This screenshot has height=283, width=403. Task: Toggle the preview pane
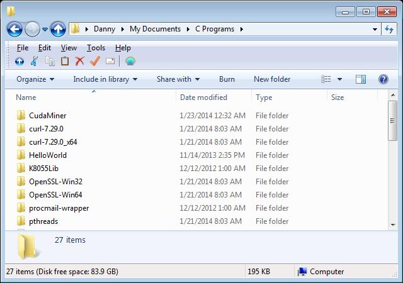(x=361, y=79)
